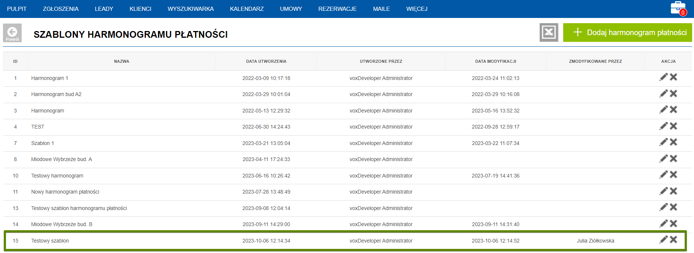Open the PULPIT menu item
This screenshot has width=694, height=253.
(x=17, y=9)
